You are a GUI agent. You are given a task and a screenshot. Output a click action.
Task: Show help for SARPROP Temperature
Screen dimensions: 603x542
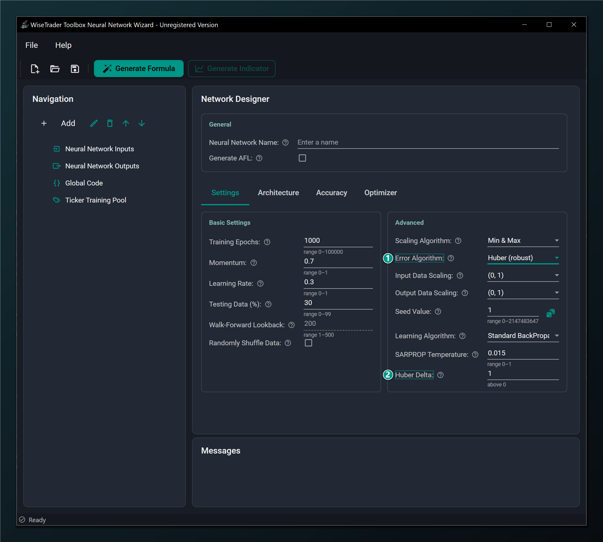point(475,354)
